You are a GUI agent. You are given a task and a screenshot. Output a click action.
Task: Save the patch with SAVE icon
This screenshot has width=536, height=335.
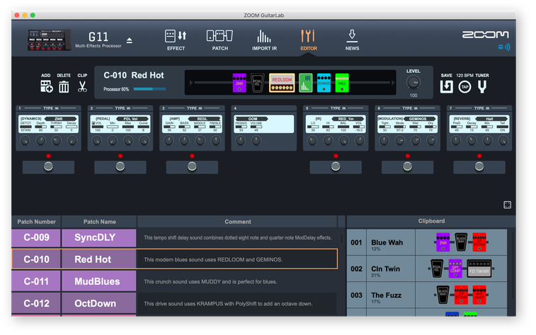pos(447,87)
